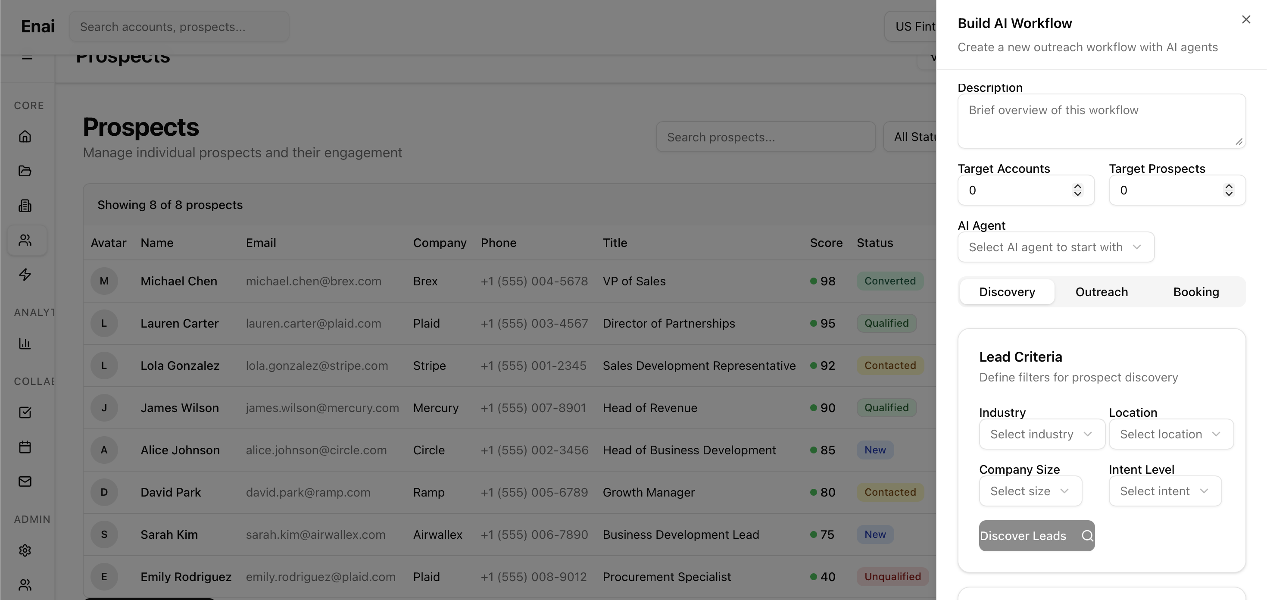Click the Target Accounts number stepper arrows
This screenshot has height=600, width=1267.
(1077, 191)
